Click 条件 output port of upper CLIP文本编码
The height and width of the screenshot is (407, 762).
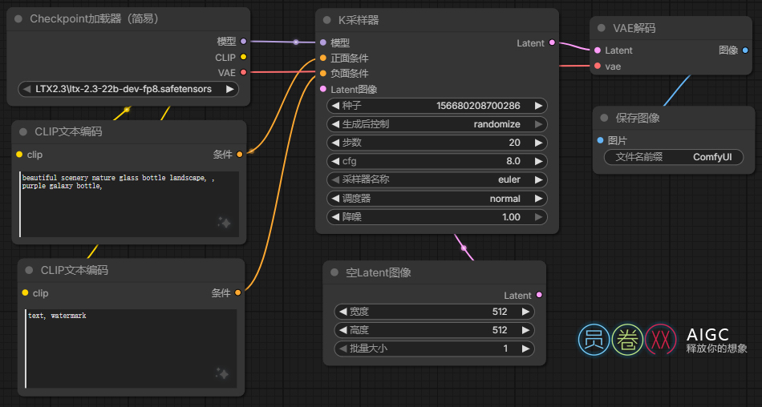(x=240, y=155)
